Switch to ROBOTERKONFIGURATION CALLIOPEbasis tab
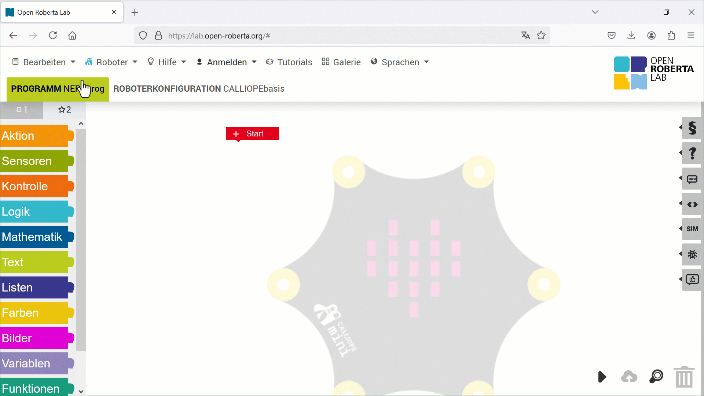The height and width of the screenshot is (396, 704). [x=199, y=89]
